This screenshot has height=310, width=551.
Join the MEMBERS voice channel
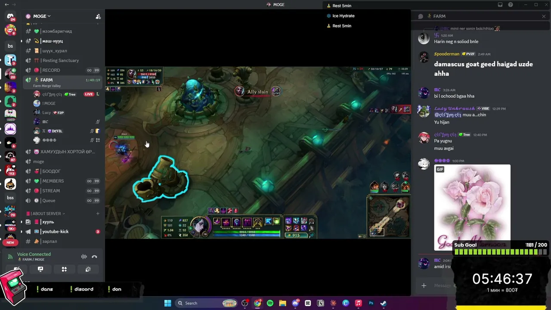coord(62,181)
